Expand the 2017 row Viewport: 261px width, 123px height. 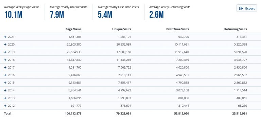pos(5,67)
